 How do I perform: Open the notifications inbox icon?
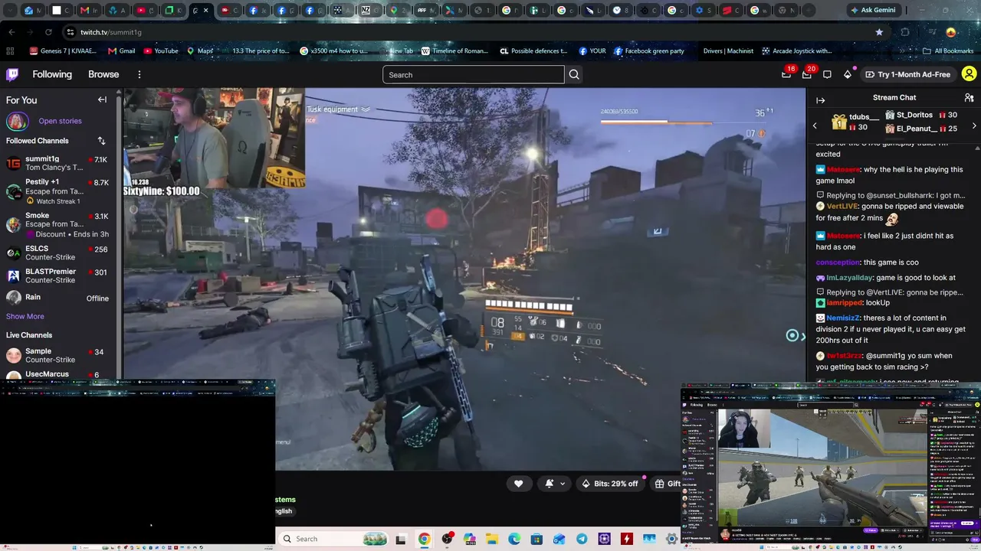pyautogui.click(x=806, y=74)
